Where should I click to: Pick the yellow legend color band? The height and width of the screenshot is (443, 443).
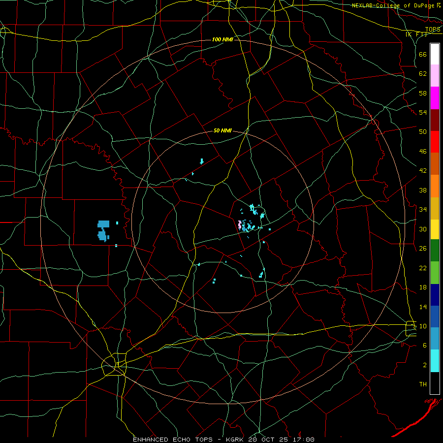pos(435,229)
